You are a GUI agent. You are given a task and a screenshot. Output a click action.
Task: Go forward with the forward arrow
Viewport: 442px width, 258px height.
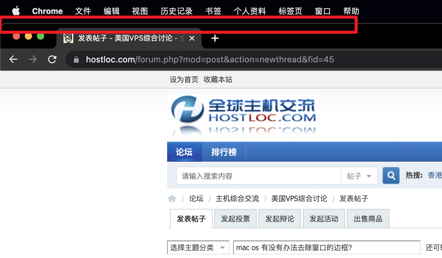pyautogui.click(x=33, y=59)
